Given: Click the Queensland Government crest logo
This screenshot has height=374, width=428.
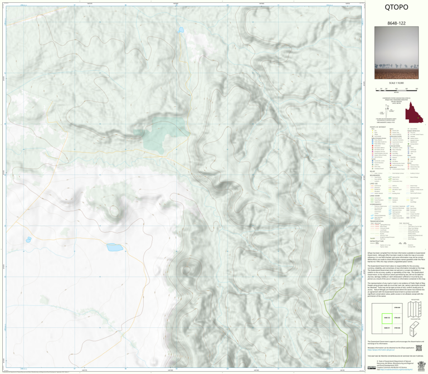Looking at the screenshot, I should [421, 365].
